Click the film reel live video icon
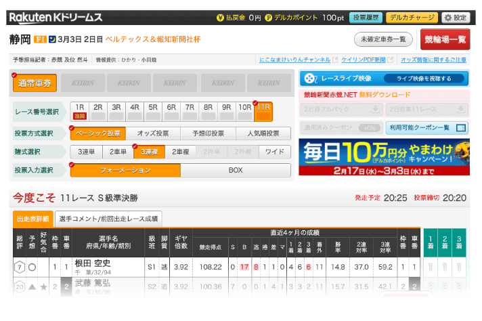This screenshot has width=482, height=321. point(310,79)
